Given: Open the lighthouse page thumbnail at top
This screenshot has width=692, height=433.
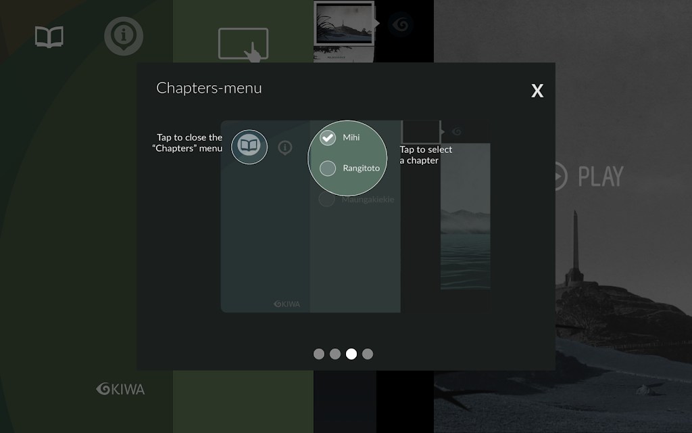Looking at the screenshot, I should 344,22.
